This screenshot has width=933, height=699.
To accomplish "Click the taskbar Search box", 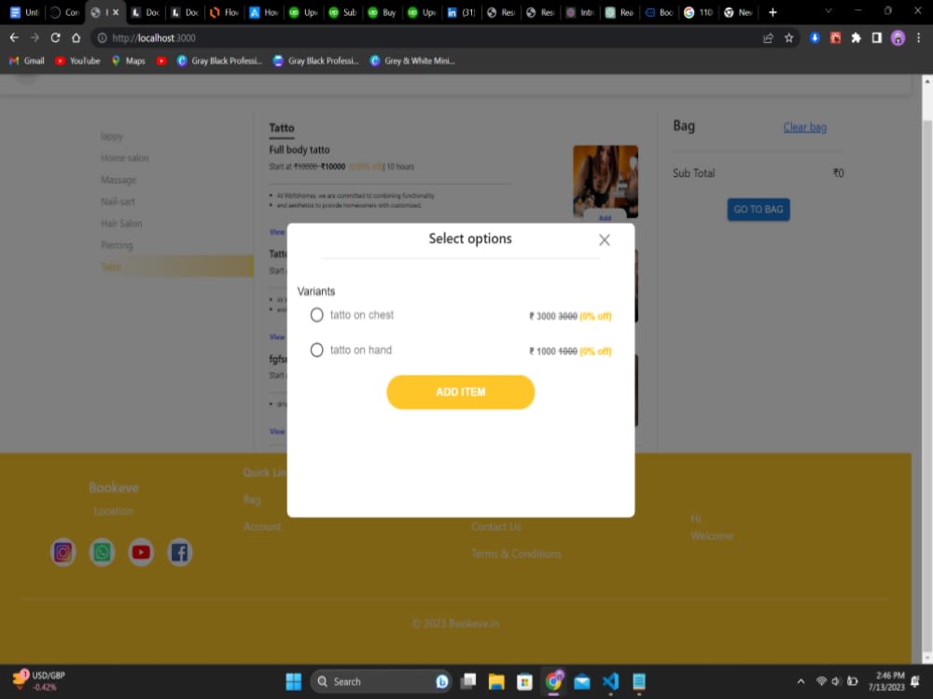I will 381,682.
